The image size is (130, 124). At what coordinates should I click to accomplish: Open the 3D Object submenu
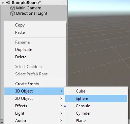click(x=34, y=91)
